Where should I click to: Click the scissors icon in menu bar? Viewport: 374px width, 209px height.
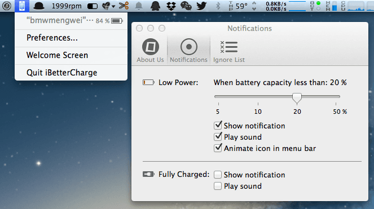coord(124,6)
